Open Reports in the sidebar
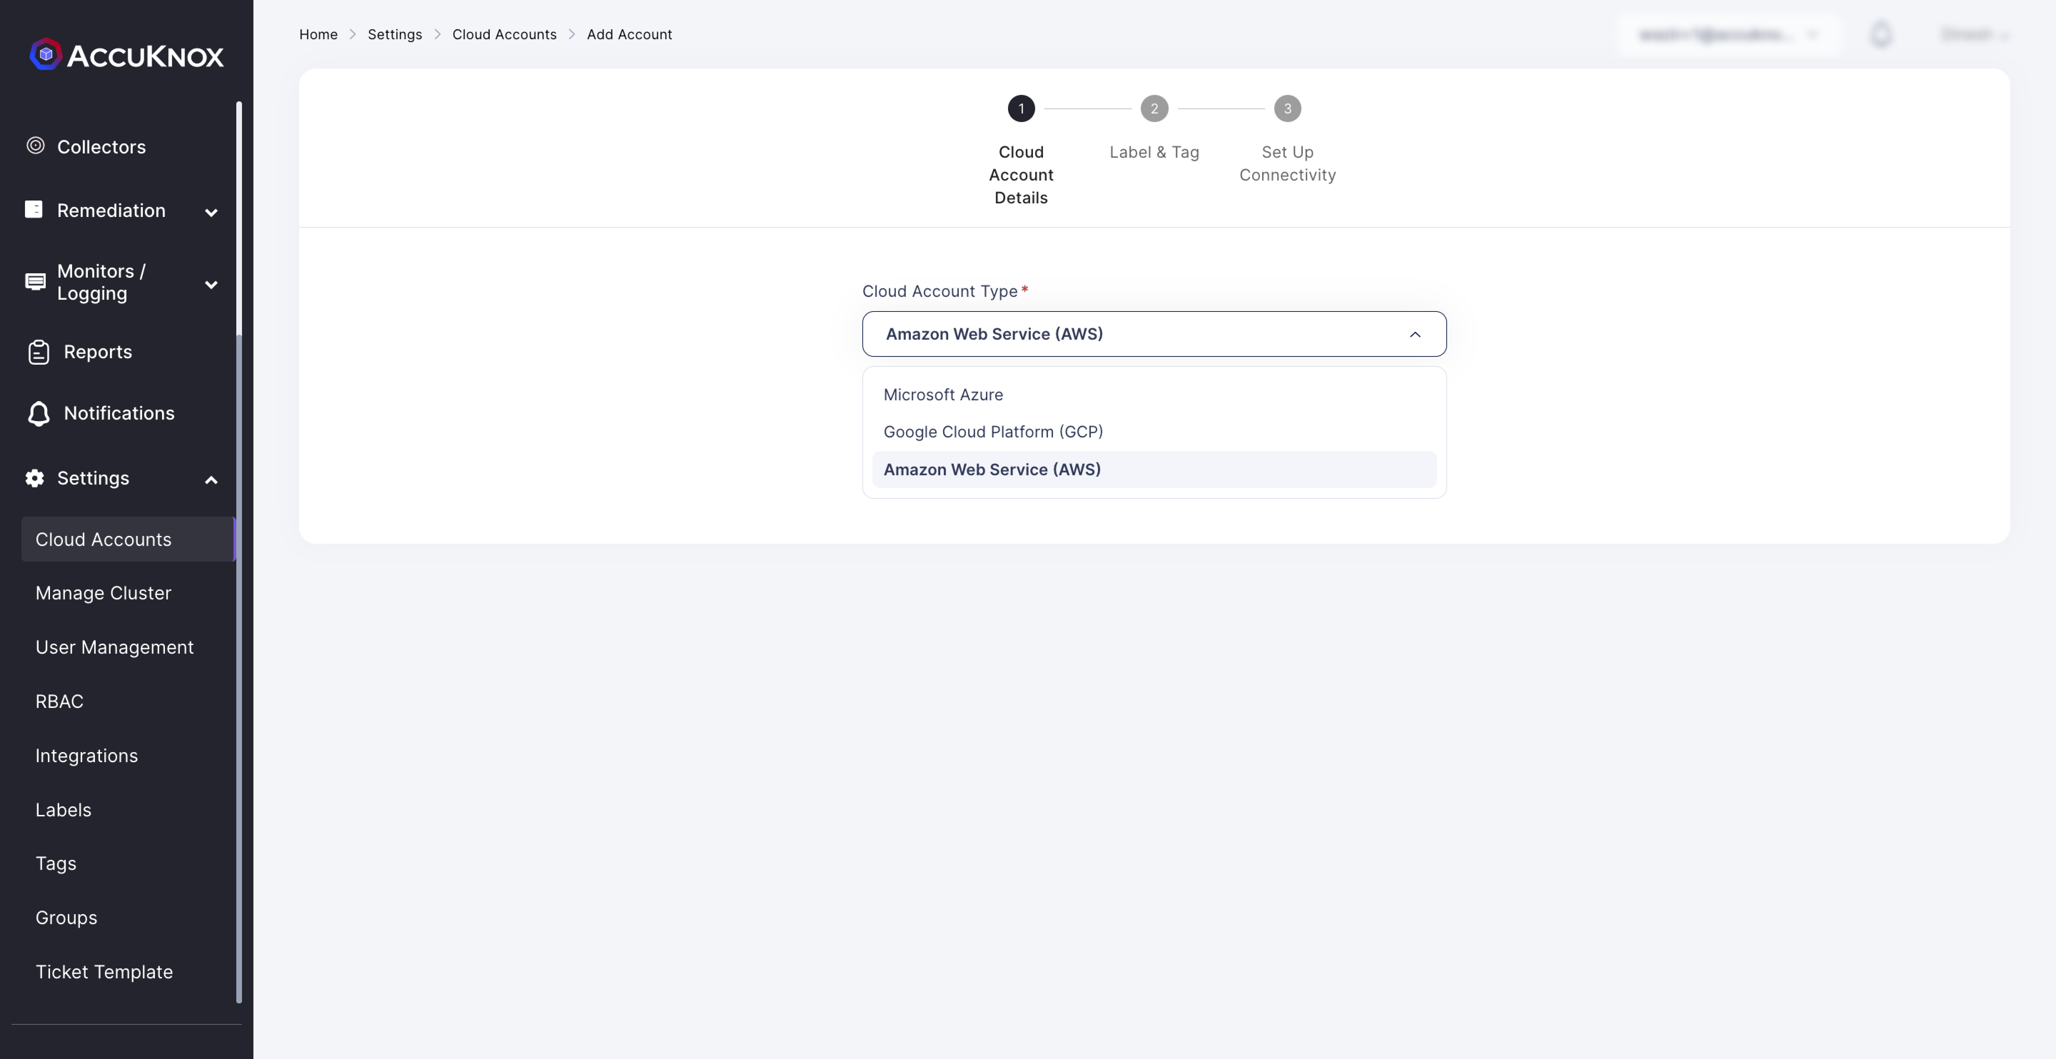The image size is (2056, 1059). pyautogui.click(x=97, y=352)
